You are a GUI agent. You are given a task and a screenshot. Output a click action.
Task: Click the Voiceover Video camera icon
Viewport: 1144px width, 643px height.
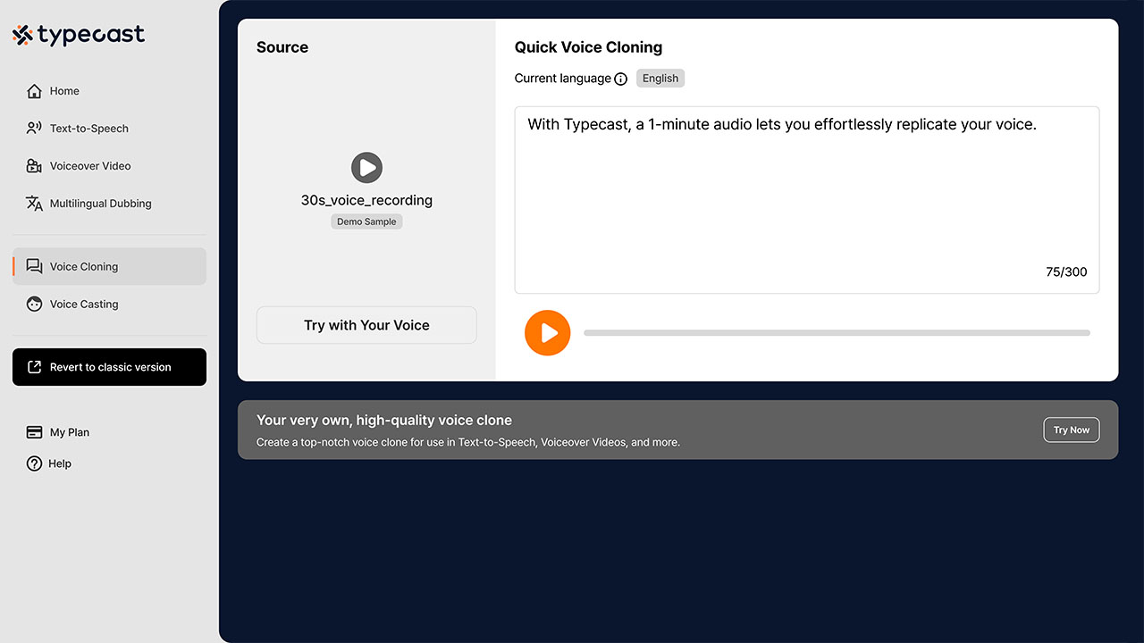(x=34, y=166)
